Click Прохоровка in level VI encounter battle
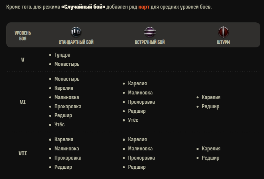264x179 pixels. point(141,102)
